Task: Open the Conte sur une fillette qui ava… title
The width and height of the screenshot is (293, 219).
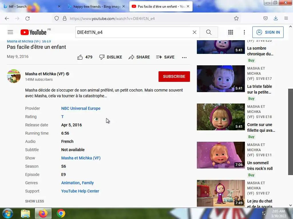Action: click(x=261, y=127)
